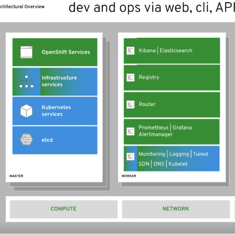Click the Router text

pos(147,104)
